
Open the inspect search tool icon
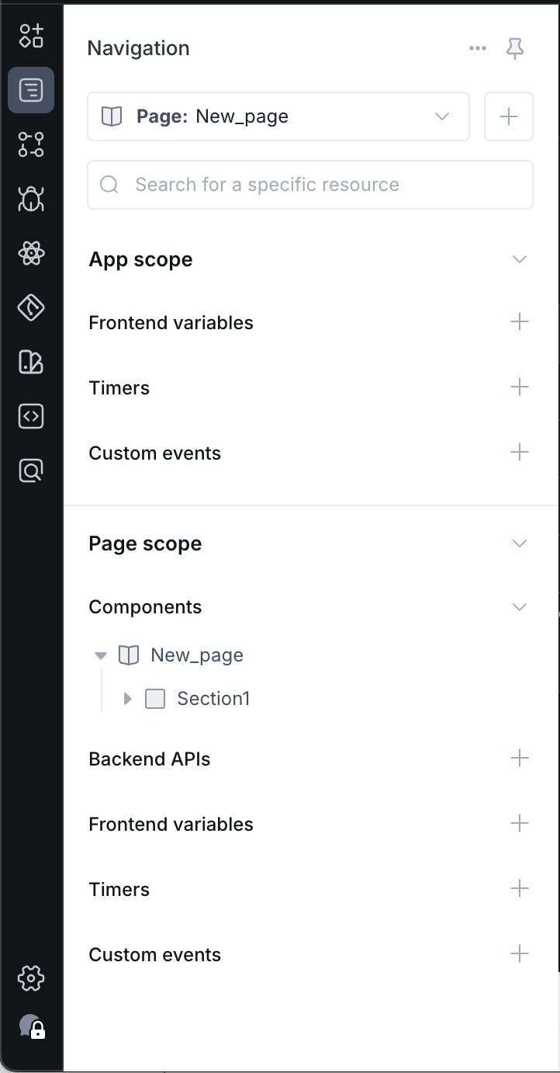point(31,471)
